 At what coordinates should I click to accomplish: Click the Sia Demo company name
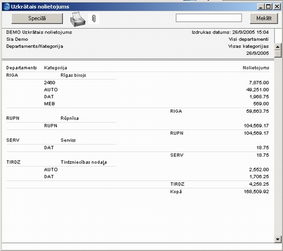(x=17, y=39)
